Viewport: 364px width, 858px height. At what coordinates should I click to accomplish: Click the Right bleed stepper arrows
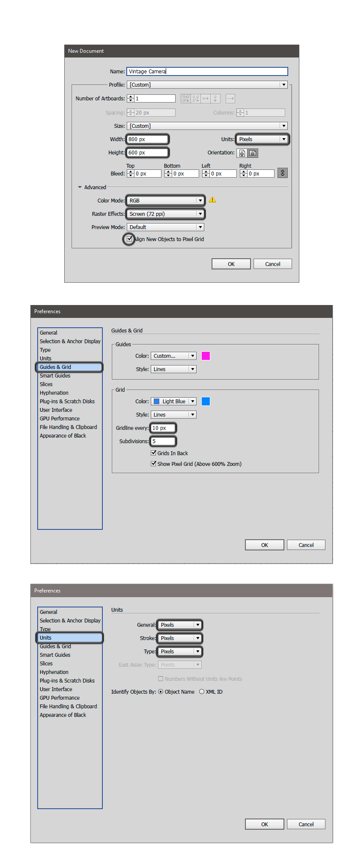[x=244, y=173]
